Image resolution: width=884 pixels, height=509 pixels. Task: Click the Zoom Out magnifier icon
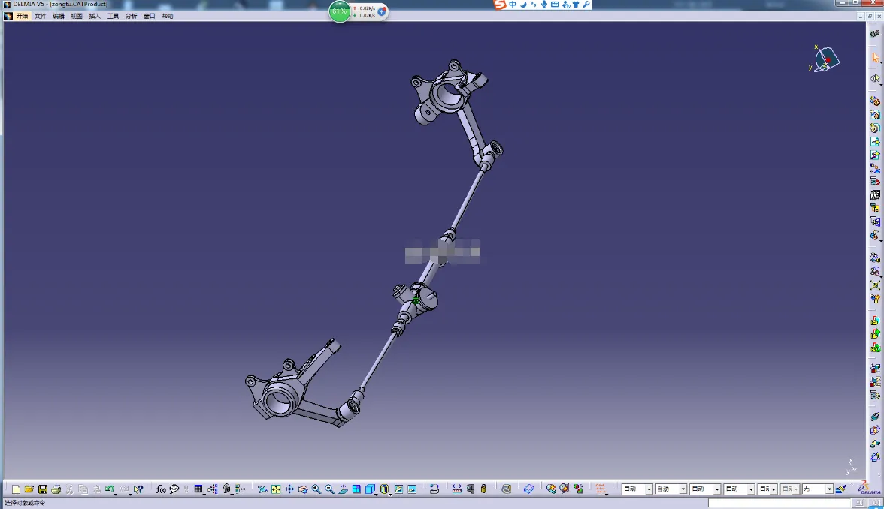[x=330, y=489]
